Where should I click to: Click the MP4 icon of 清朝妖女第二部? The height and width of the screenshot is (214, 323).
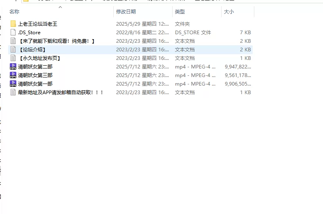[13, 67]
